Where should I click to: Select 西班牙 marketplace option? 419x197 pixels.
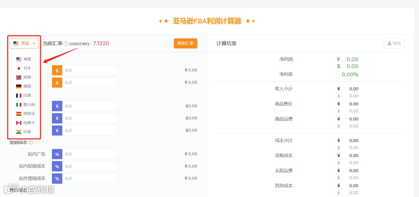click(x=28, y=114)
